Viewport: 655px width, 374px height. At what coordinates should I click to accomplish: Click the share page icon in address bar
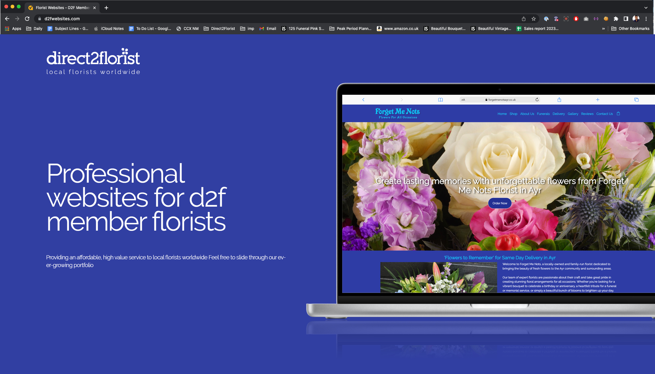pyautogui.click(x=524, y=19)
